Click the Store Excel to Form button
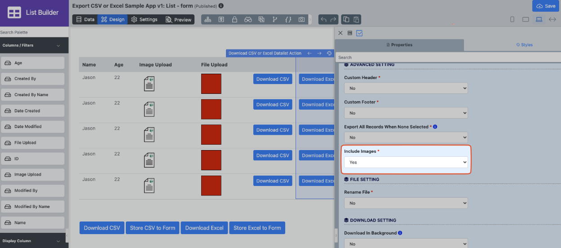Viewport: 561px width, 248px height. [x=257, y=228]
